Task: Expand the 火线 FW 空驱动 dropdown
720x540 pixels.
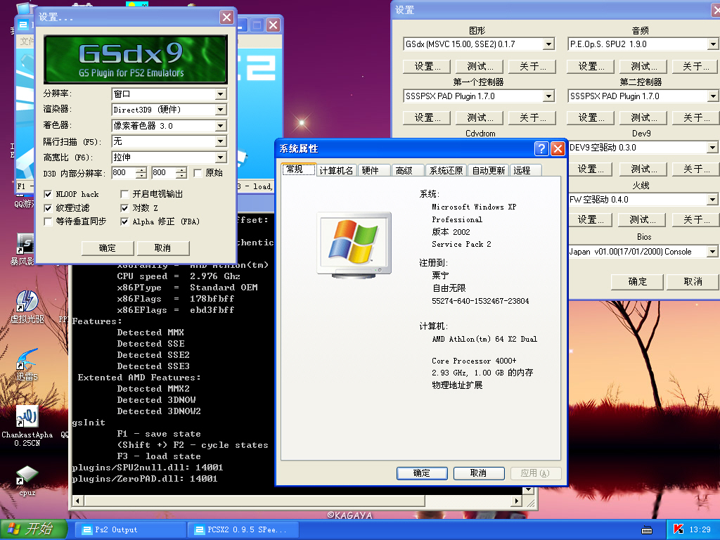Action: (x=643, y=199)
